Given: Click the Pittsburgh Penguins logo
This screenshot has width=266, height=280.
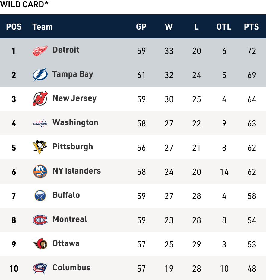Looking at the screenshot, I should (x=40, y=147).
